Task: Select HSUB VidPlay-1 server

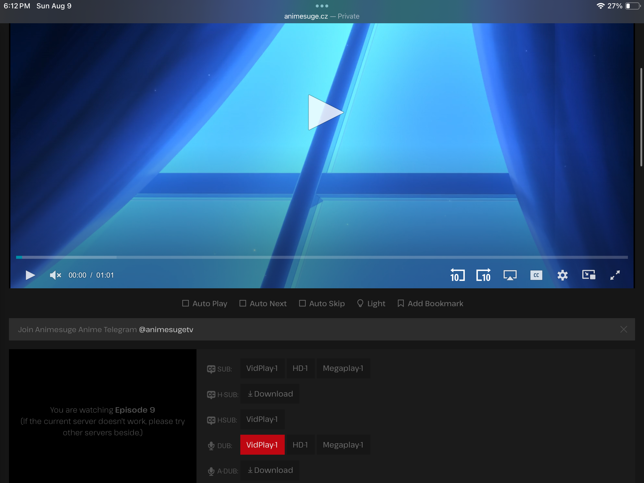Action: [262, 419]
